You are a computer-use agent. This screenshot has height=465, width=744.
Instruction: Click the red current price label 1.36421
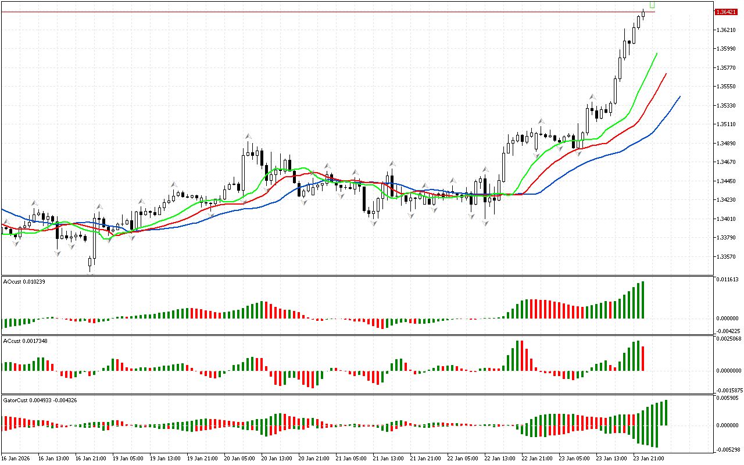(726, 12)
